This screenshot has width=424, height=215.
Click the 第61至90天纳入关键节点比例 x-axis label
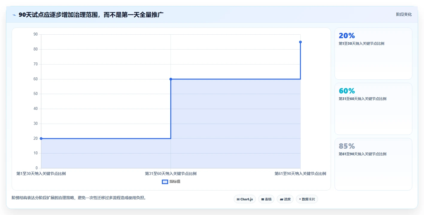tap(300, 173)
